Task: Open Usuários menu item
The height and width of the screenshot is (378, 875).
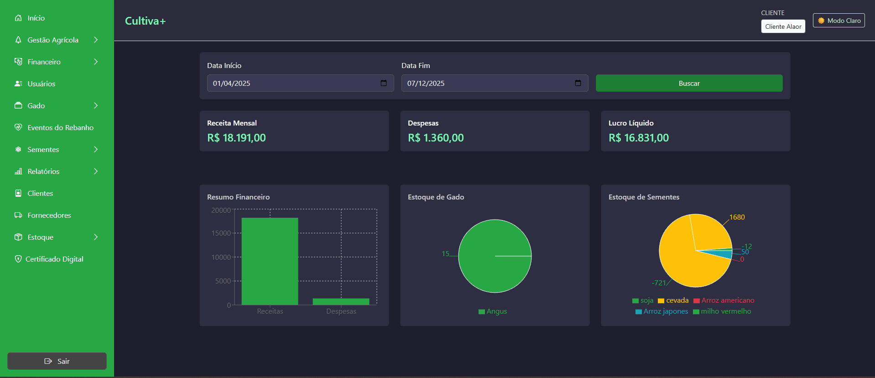Action: (57, 84)
